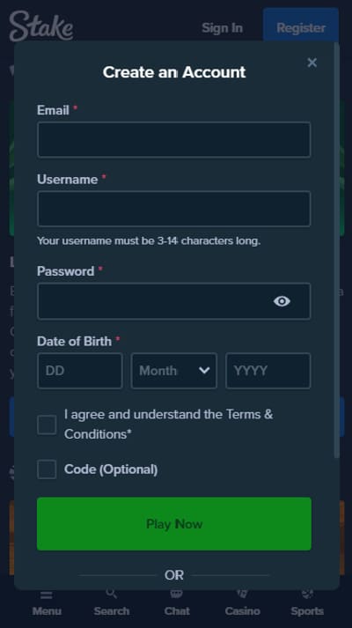Focus the Email input field
The width and height of the screenshot is (352, 628).
click(174, 140)
